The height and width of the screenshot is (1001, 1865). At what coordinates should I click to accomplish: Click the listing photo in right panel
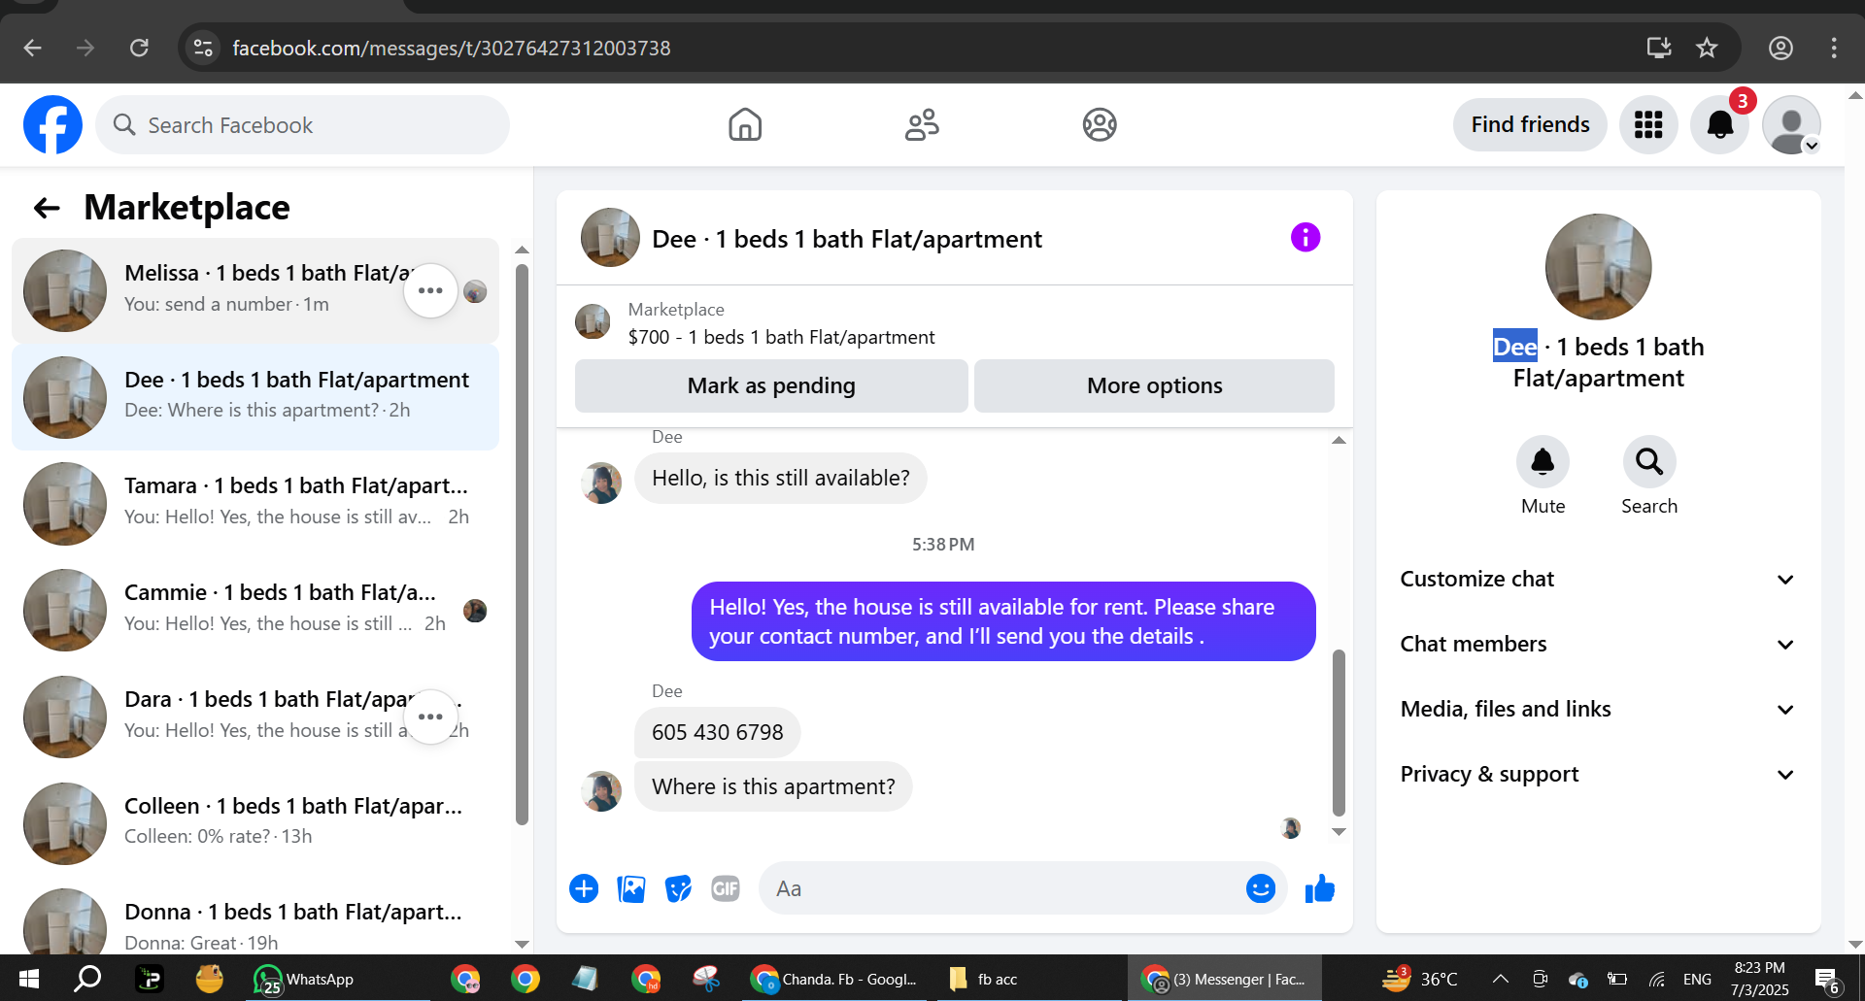[x=1598, y=266]
